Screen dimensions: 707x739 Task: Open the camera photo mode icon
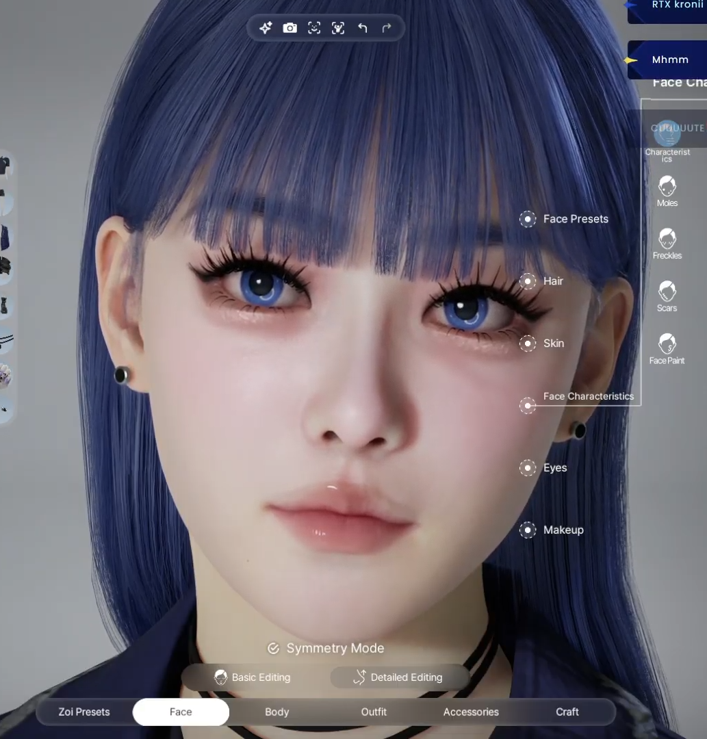click(290, 28)
